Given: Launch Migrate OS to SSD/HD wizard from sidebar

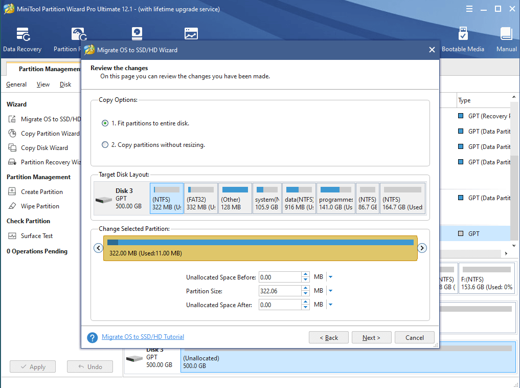Looking at the screenshot, I should [x=44, y=119].
